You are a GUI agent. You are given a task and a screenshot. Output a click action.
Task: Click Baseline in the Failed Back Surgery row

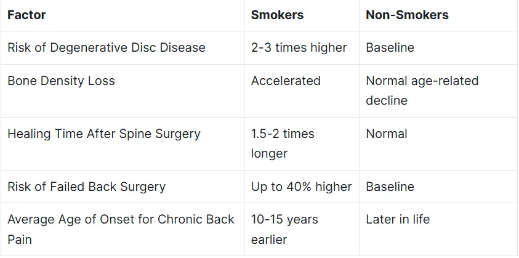point(390,187)
